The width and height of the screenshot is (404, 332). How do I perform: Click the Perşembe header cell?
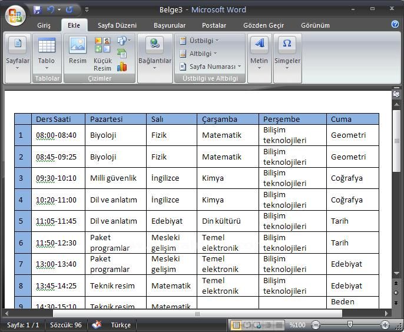(x=293, y=119)
